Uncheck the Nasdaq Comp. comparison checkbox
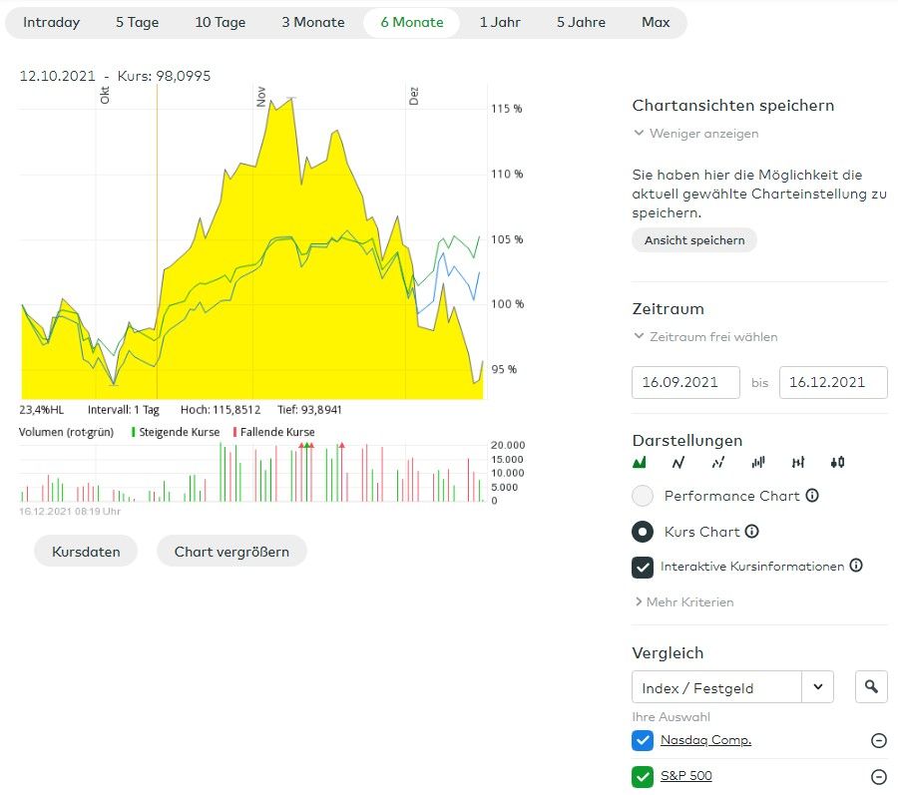The image size is (898, 795). coord(643,740)
